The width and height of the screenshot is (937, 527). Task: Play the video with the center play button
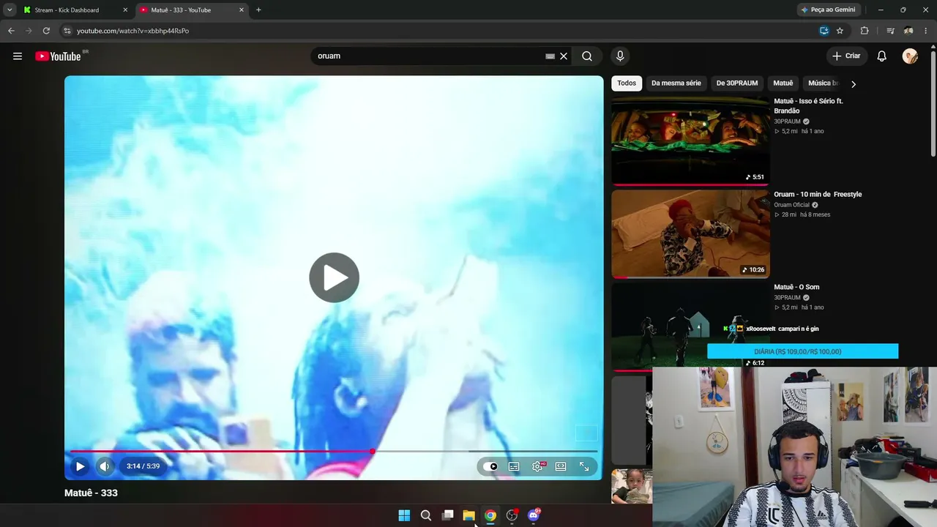(x=334, y=277)
